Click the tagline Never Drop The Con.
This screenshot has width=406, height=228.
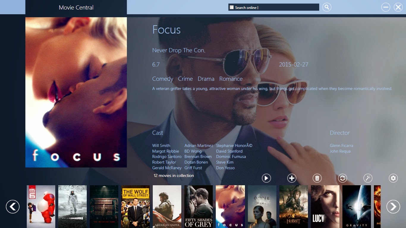pyautogui.click(x=179, y=50)
